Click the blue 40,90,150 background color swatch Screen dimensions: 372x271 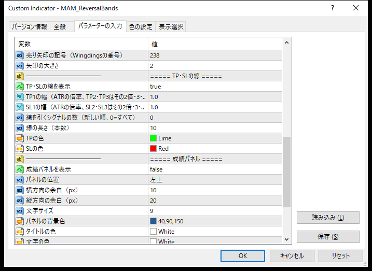pos(153,221)
